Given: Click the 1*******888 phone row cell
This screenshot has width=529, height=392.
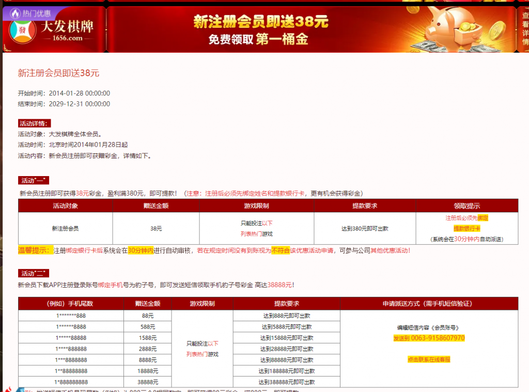Looking at the screenshot, I should (71, 316).
